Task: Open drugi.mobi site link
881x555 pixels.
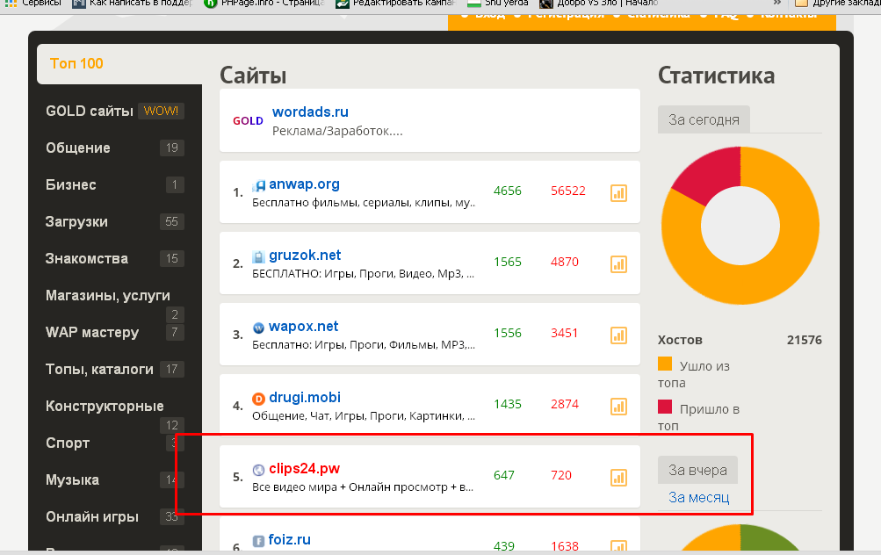Action: click(x=305, y=397)
